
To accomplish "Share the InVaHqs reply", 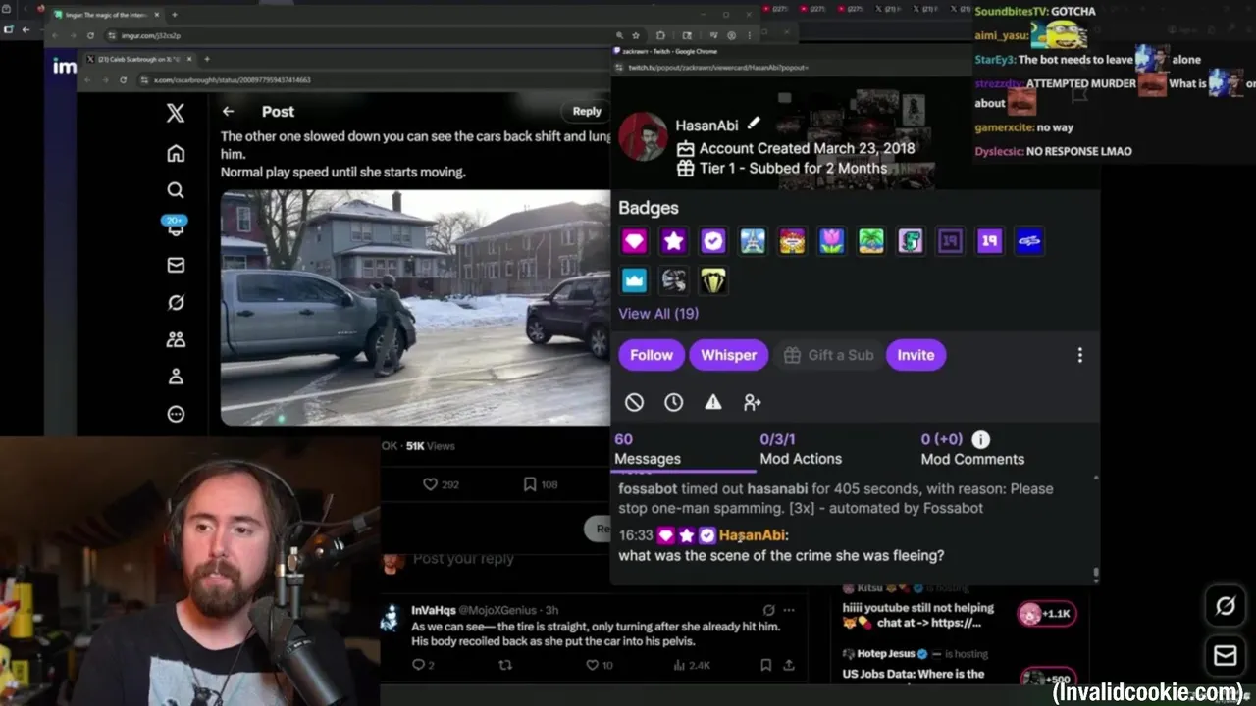I will (x=789, y=665).
